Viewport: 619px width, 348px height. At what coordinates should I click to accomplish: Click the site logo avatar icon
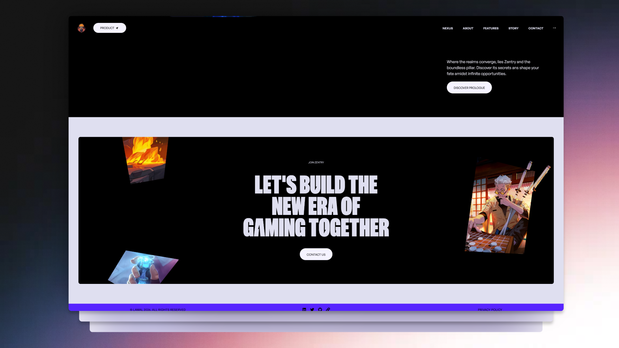tap(82, 28)
